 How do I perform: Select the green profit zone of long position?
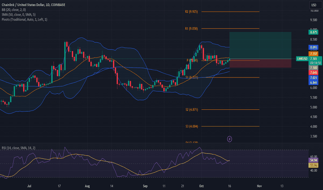(x=260, y=45)
